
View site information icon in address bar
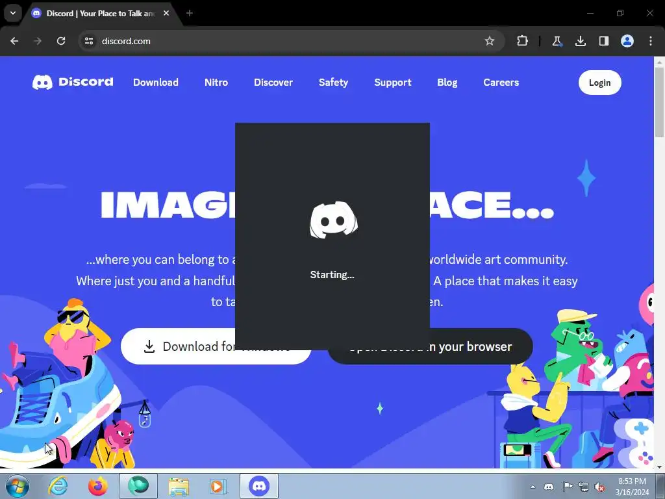coord(89,41)
